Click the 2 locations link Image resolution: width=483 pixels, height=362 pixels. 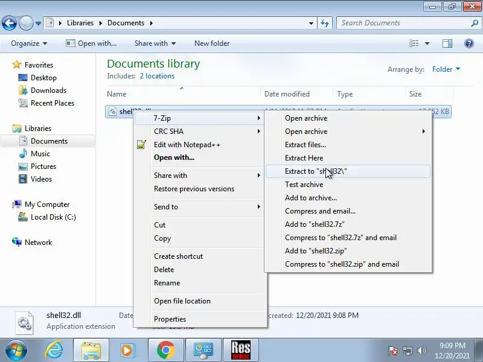(x=157, y=76)
